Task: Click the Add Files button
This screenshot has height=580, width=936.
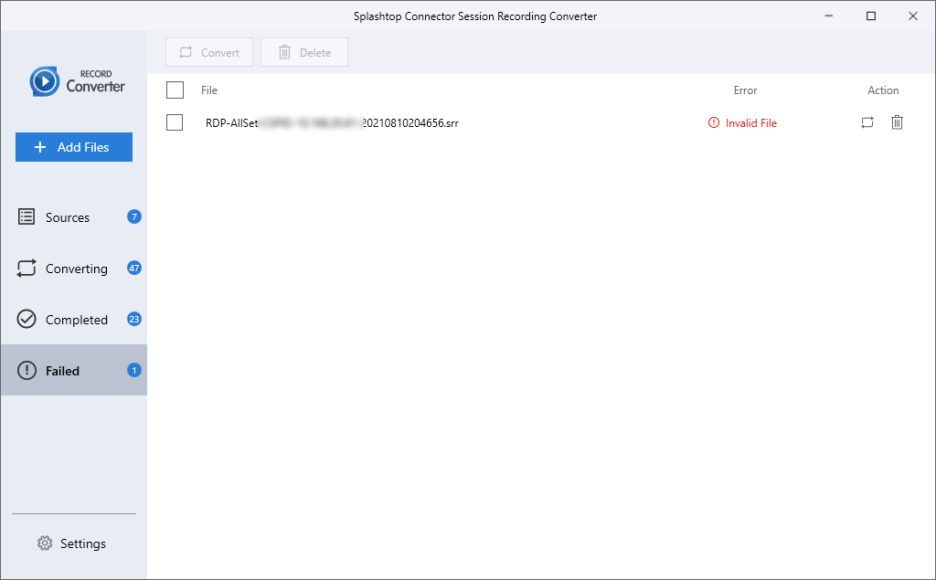Action: (x=74, y=147)
